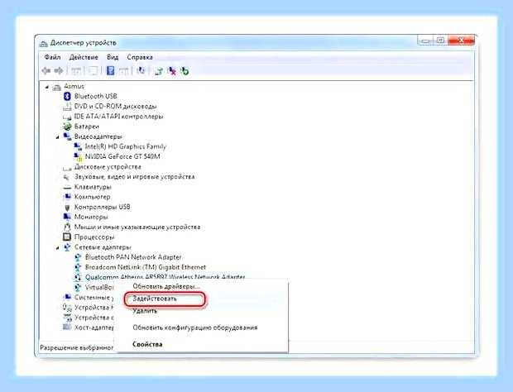
Task: Click the Контроллеры USB icon
Action: click(67, 207)
